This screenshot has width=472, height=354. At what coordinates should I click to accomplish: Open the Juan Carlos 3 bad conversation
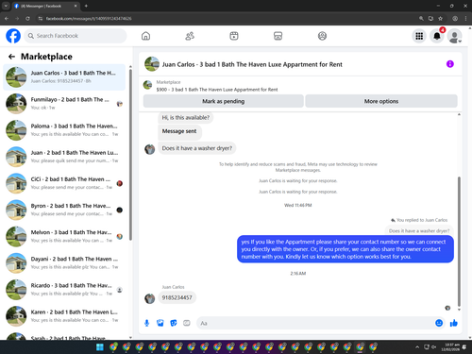(x=64, y=77)
